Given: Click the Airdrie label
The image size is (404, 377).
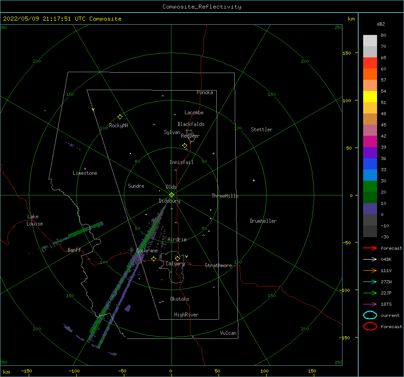Looking at the screenshot, I should click(177, 239).
